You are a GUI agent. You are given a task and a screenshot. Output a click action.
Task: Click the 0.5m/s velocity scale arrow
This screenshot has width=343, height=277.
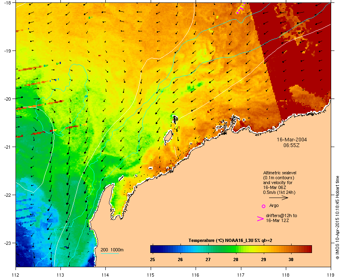click(278, 198)
